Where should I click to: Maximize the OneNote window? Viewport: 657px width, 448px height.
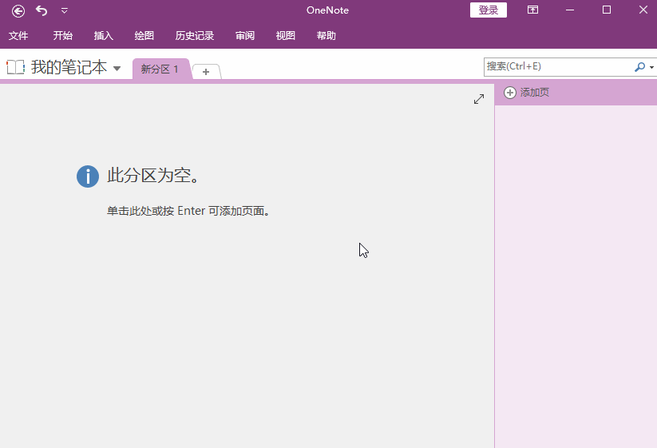coord(606,10)
